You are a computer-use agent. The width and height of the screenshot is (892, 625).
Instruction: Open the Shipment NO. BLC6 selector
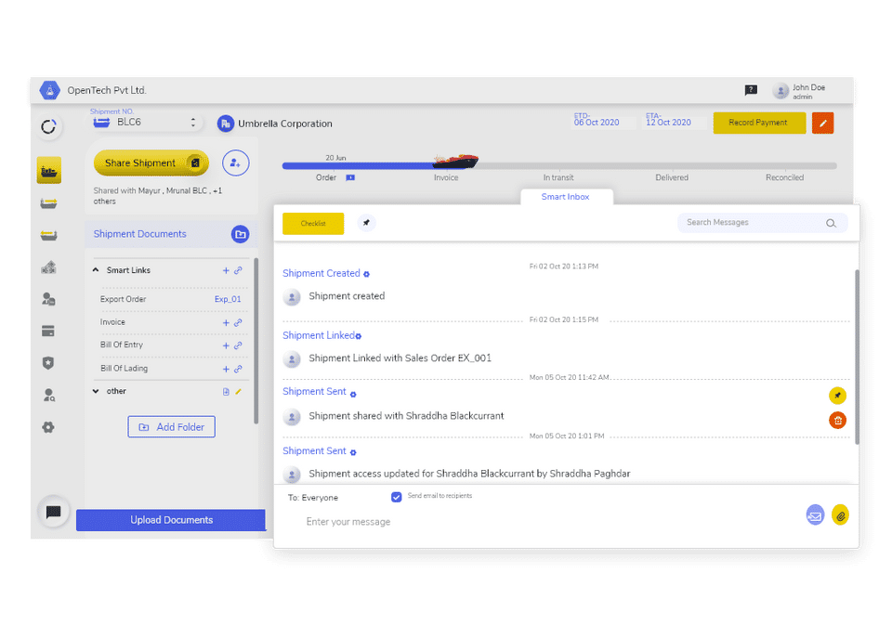tap(146, 123)
